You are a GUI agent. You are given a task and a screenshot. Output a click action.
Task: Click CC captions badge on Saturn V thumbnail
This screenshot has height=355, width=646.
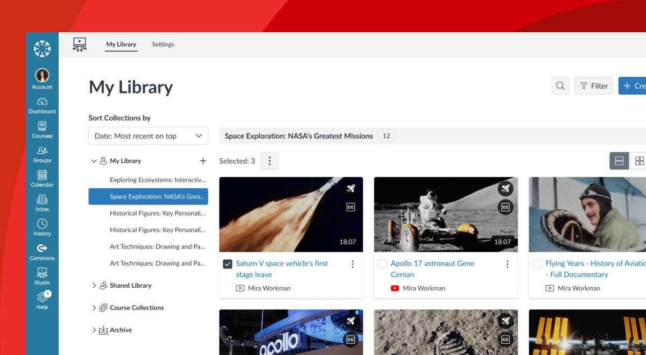coord(350,207)
